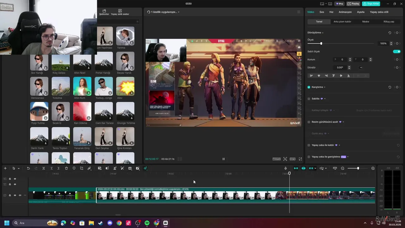405x228 pixels.
Task: Lock the main video track
Action: pyautogui.click(x=10, y=195)
